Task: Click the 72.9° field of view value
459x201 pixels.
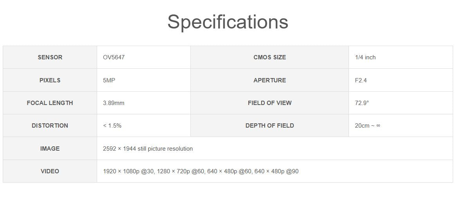Action: click(362, 103)
